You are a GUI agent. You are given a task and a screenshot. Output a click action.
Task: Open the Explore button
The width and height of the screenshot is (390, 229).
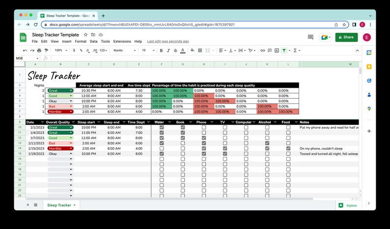point(348,205)
